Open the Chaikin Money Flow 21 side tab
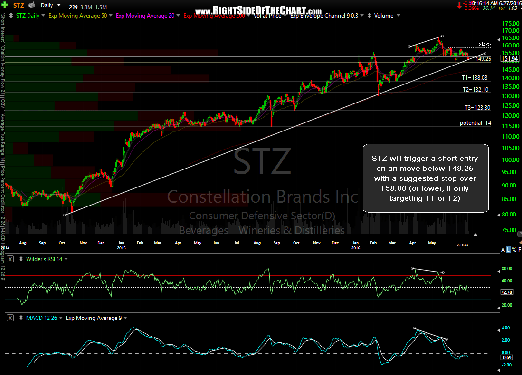The width and height of the screenshot is (522, 375). (x=3, y=70)
